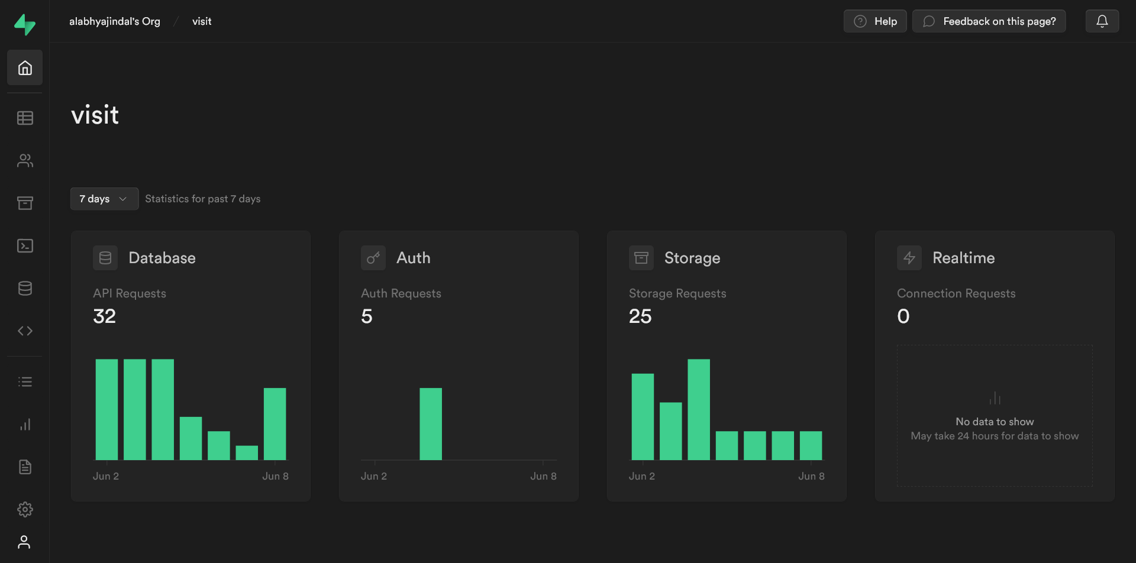The height and width of the screenshot is (563, 1136).
Task: Open the account profile icon at bottom
Action: point(25,542)
